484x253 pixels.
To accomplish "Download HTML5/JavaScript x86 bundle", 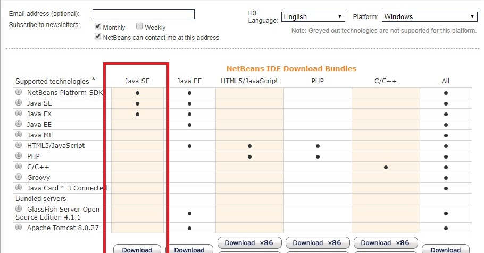I will (x=249, y=243).
